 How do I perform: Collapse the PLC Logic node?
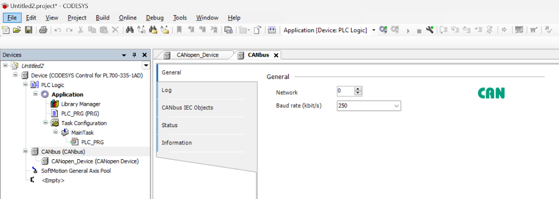pyautogui.click(x=25, y=84)
